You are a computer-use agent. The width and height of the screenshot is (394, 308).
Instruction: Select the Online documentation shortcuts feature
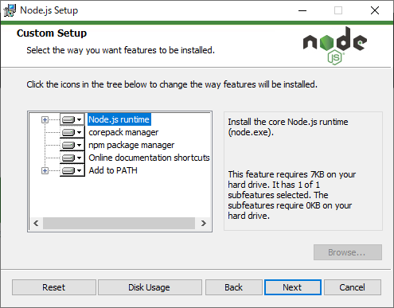[x=149, y=158]
